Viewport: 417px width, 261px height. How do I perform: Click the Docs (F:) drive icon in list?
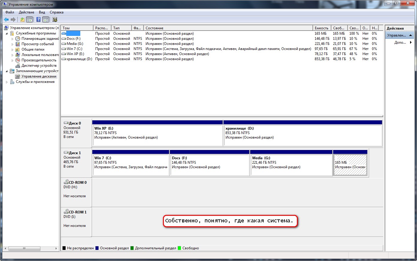pyautogui.click(x=64, y=39)
